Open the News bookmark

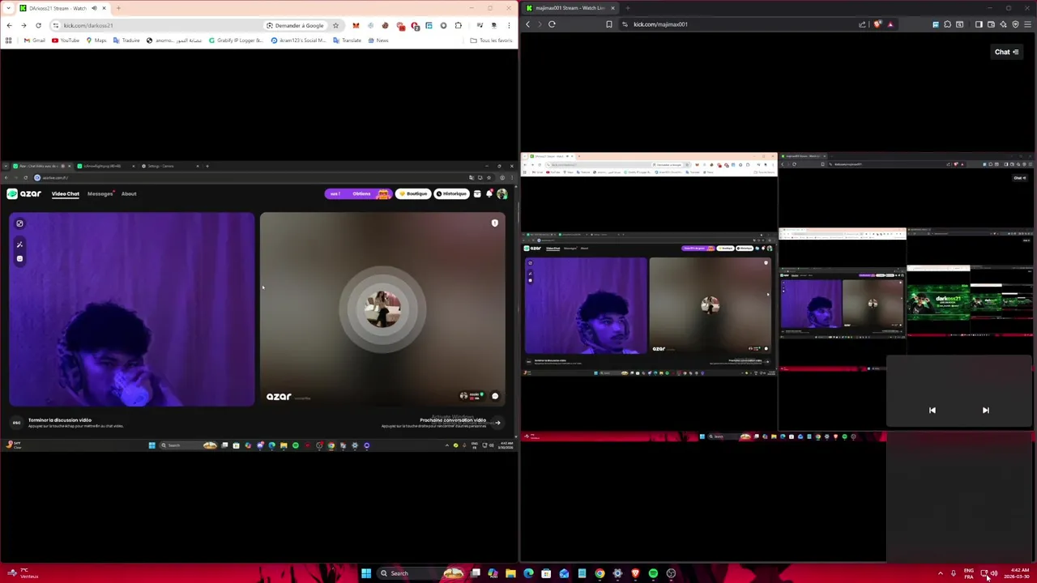[x=378, y=40]
